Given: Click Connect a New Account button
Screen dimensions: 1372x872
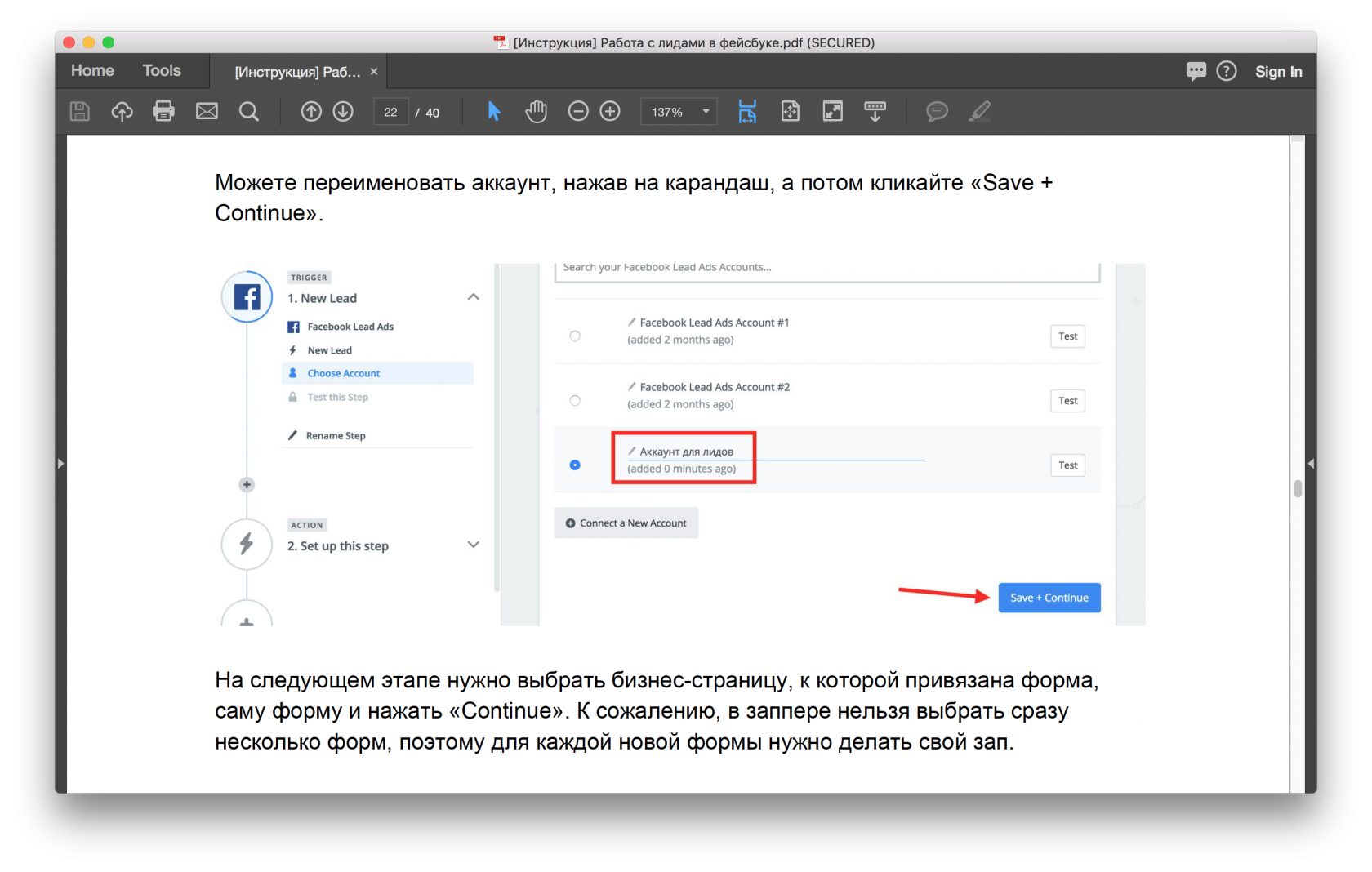Looking at the screenshot, I should 626,523.
